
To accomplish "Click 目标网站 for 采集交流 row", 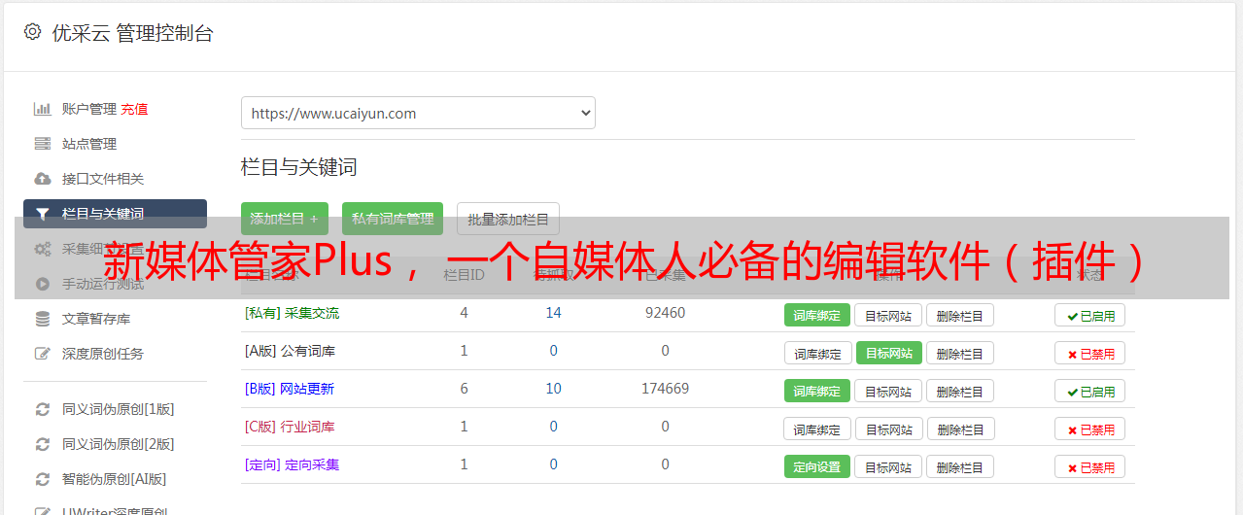I will pos(888,315).
